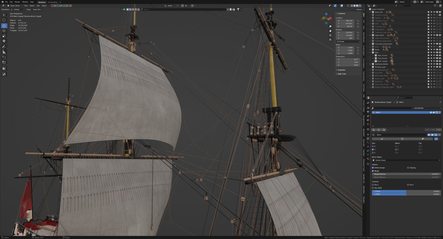The width and height of the screenshot is (443, 239).
Task: Open the Object properties tab icon
Action: coord(368,134)
